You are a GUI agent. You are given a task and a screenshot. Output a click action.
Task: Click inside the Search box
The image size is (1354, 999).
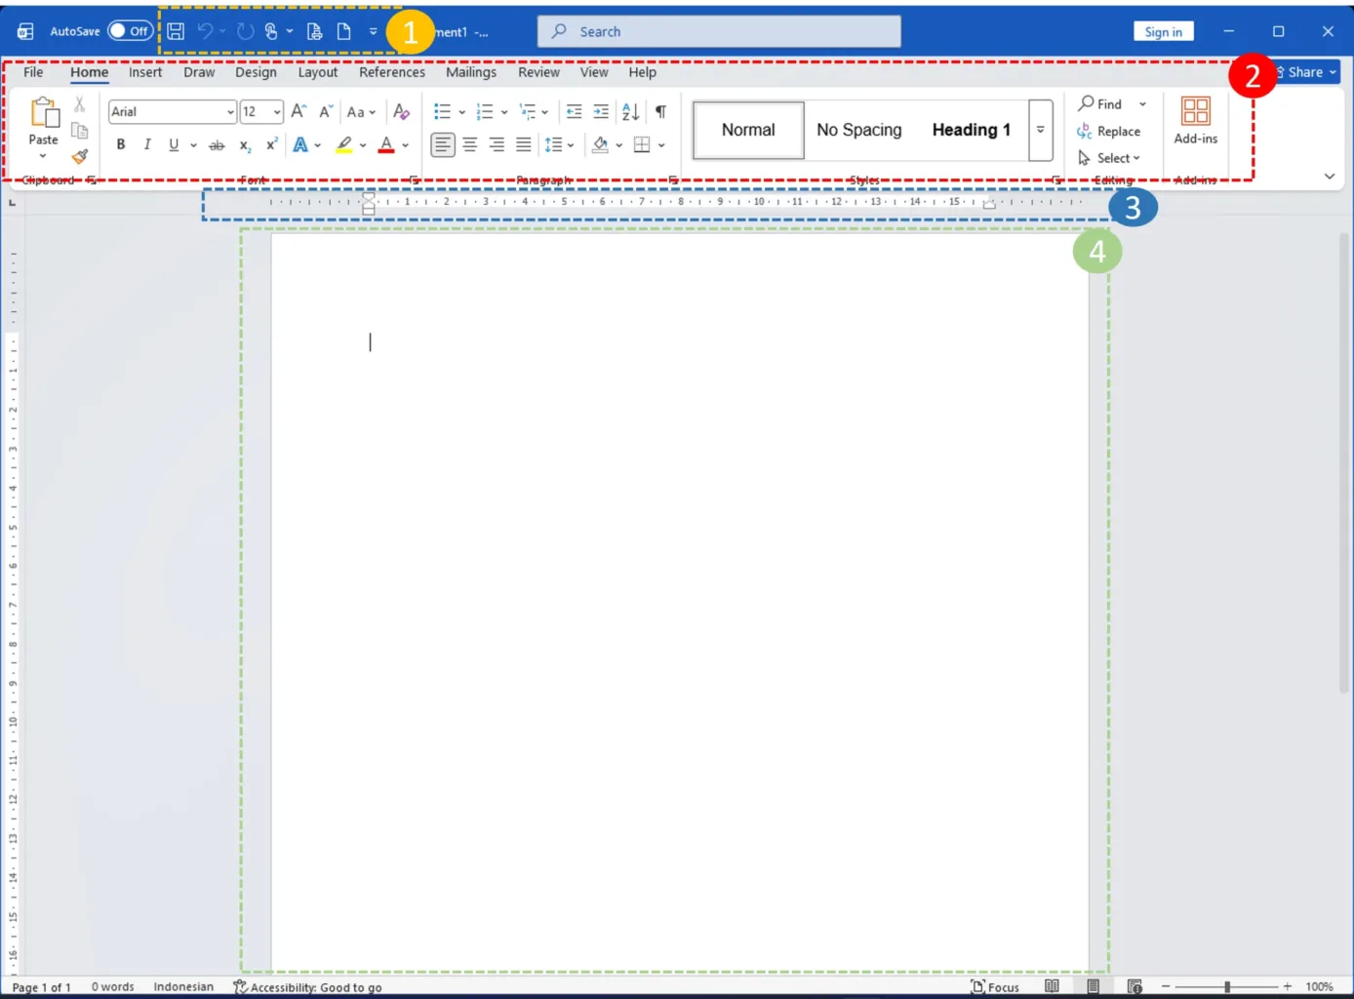[719, 31]
